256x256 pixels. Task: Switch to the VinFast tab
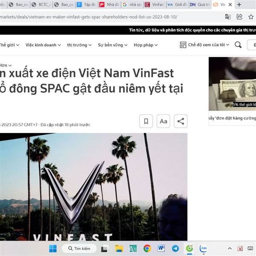pyautogui.click(x=155, y=5)
